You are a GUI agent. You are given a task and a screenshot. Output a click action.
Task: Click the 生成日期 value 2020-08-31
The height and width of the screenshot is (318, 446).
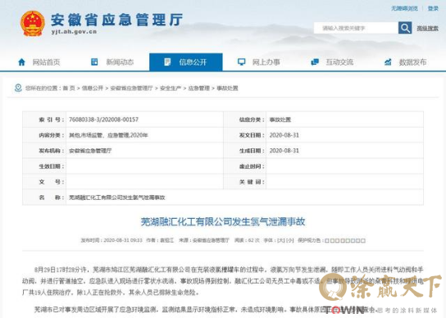(x=284, y=151)
